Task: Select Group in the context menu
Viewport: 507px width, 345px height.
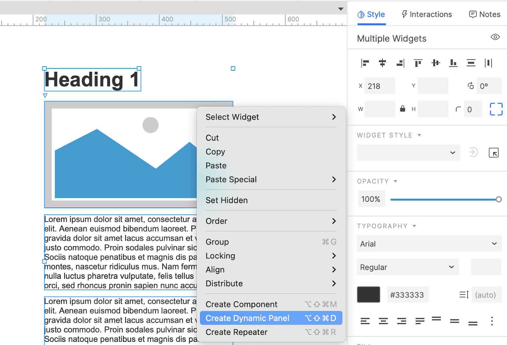Action: pos(217,242)
